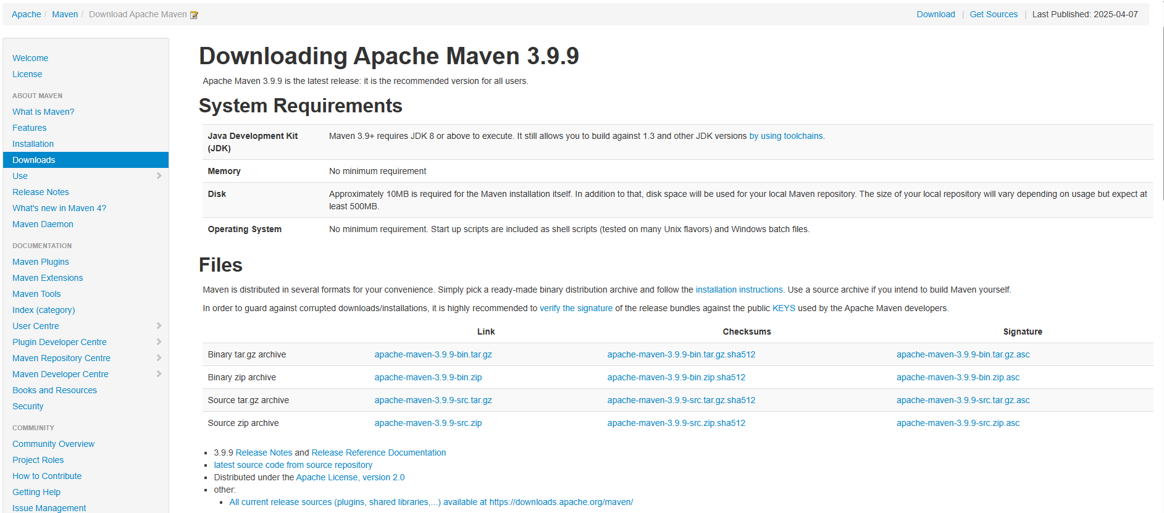1164x513 pixels.
Task: Select the active Downloads sidebar item
Action: click(x=86, y=160)
